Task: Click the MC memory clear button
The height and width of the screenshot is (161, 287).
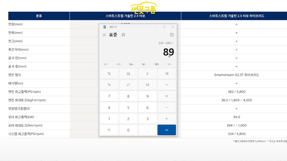Action: click(x=106, y=64)
